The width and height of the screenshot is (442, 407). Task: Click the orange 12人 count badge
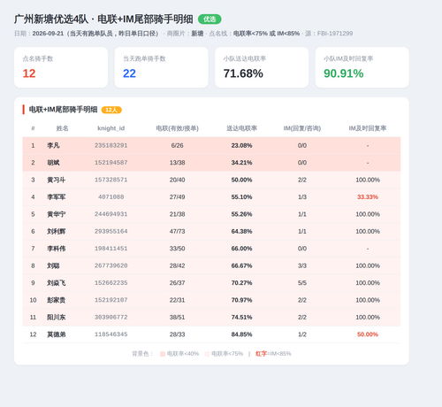111,110
